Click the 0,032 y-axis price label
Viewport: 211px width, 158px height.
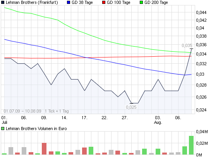click(x=201, y=64)
